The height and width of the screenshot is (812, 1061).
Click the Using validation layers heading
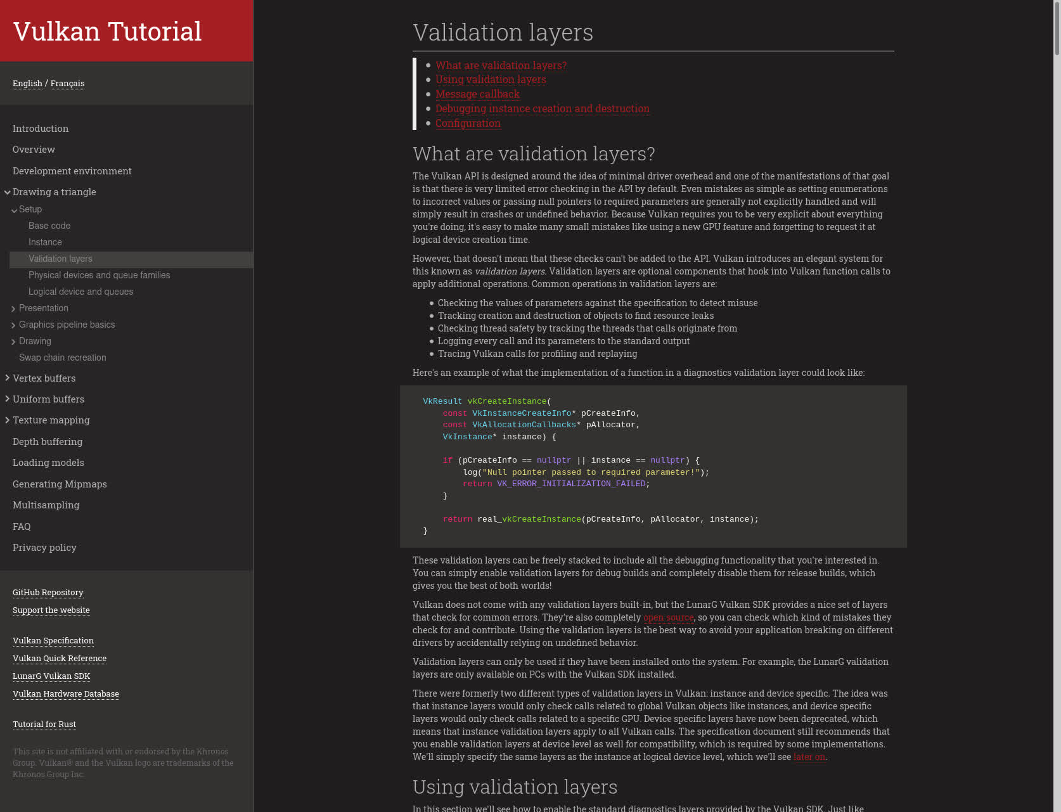(515, 787)
